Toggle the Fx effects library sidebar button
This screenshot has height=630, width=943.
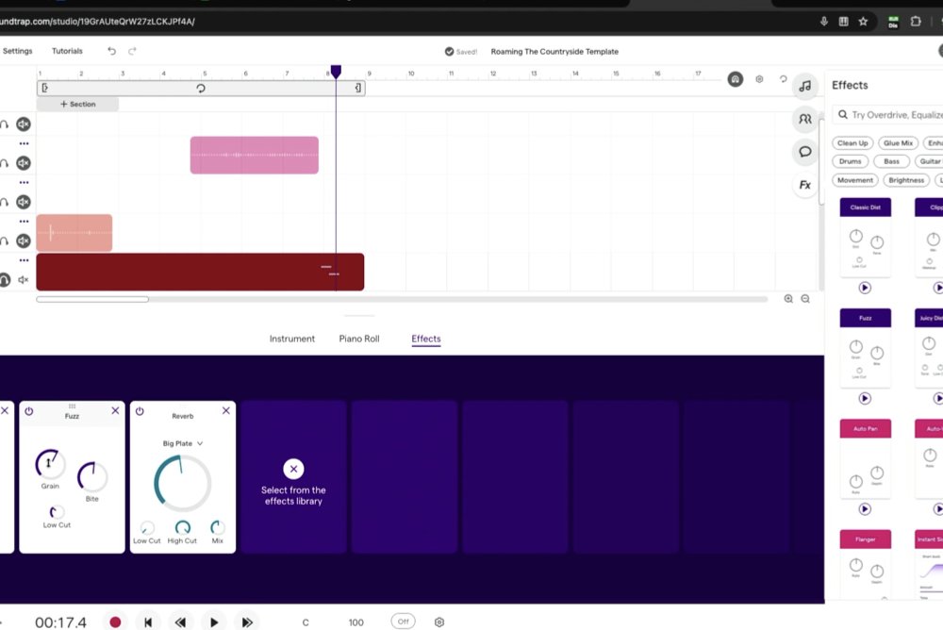[804, 185]
